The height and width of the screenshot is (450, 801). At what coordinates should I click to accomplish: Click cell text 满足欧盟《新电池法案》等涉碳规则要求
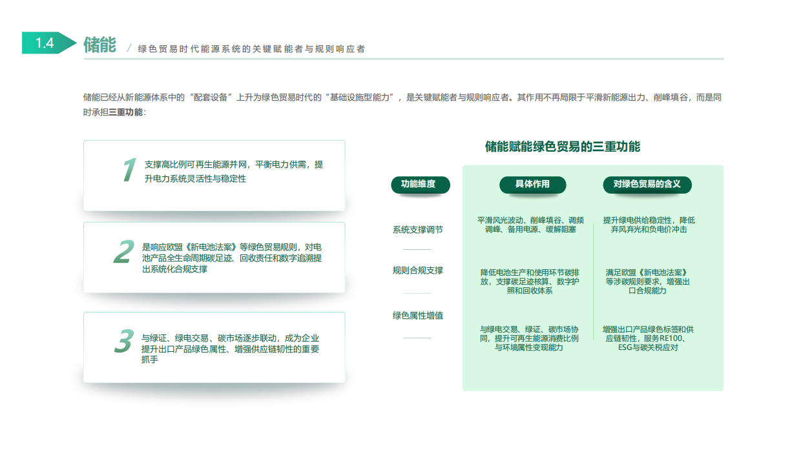coord(647,277)
